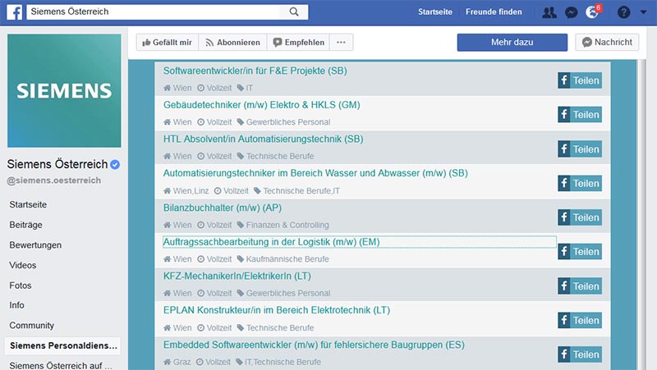Open Info in sidebar
657x370 pixels.
click(16, 305)
